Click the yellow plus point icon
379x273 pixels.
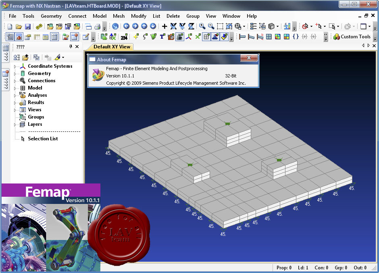click(x=136, y=37)
